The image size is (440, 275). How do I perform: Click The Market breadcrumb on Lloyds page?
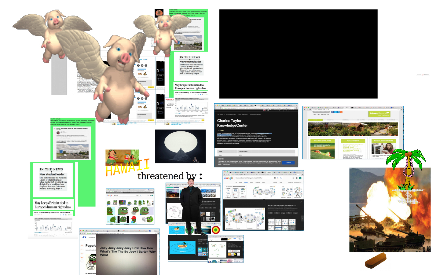pyautogui.click(x=220, y=115)
